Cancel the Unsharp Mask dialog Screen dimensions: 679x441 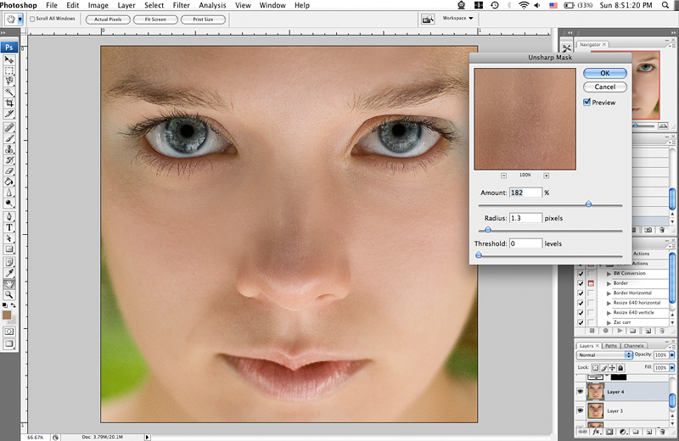(x=605, y=87)
